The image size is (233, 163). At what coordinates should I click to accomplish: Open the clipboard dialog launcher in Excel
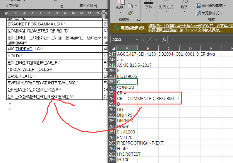click(138, 20)
